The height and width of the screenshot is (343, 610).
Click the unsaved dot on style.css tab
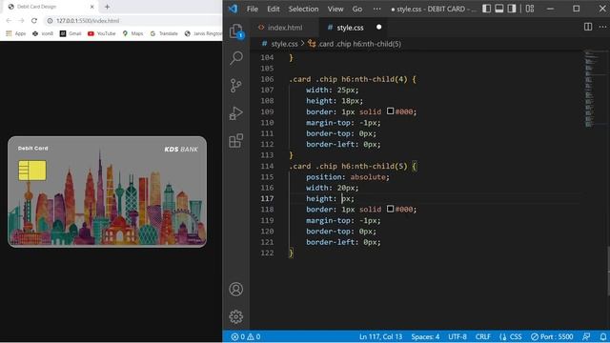(x=379, y=28)
